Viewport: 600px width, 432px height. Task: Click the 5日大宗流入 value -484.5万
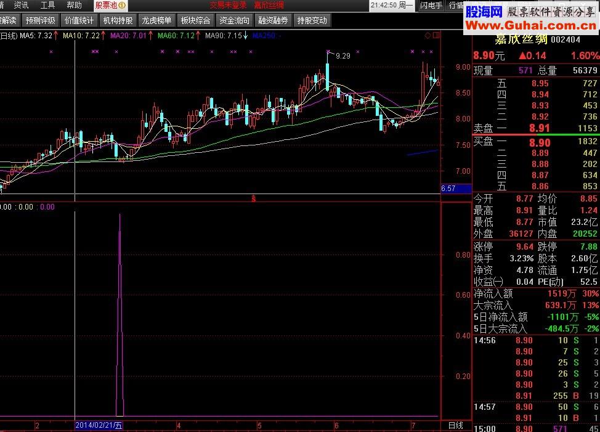click(x=561, y=328)
